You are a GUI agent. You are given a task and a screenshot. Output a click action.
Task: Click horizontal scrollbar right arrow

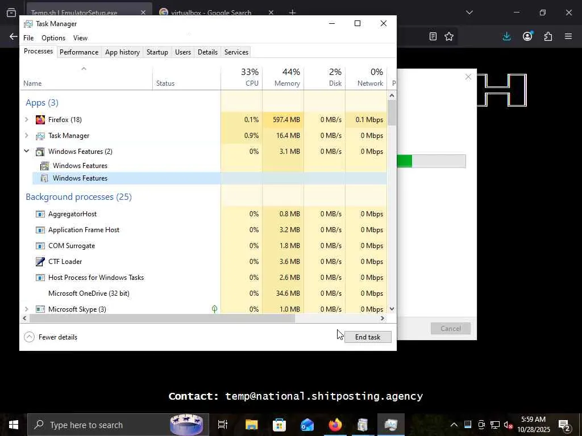coord(383,318)
